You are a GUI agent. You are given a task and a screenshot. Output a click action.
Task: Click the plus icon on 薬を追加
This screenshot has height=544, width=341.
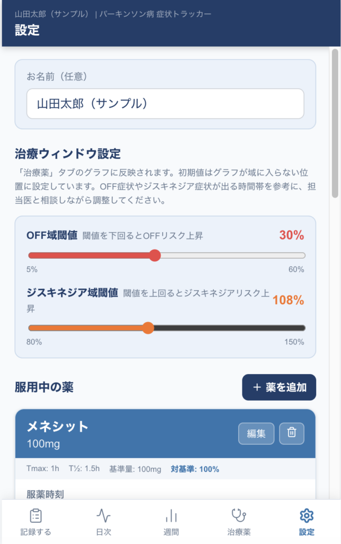coord(257,387)
